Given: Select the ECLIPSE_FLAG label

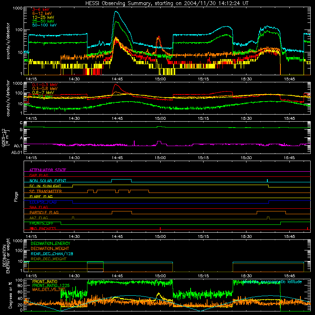Looking at the screenshot, I should 43,202.
